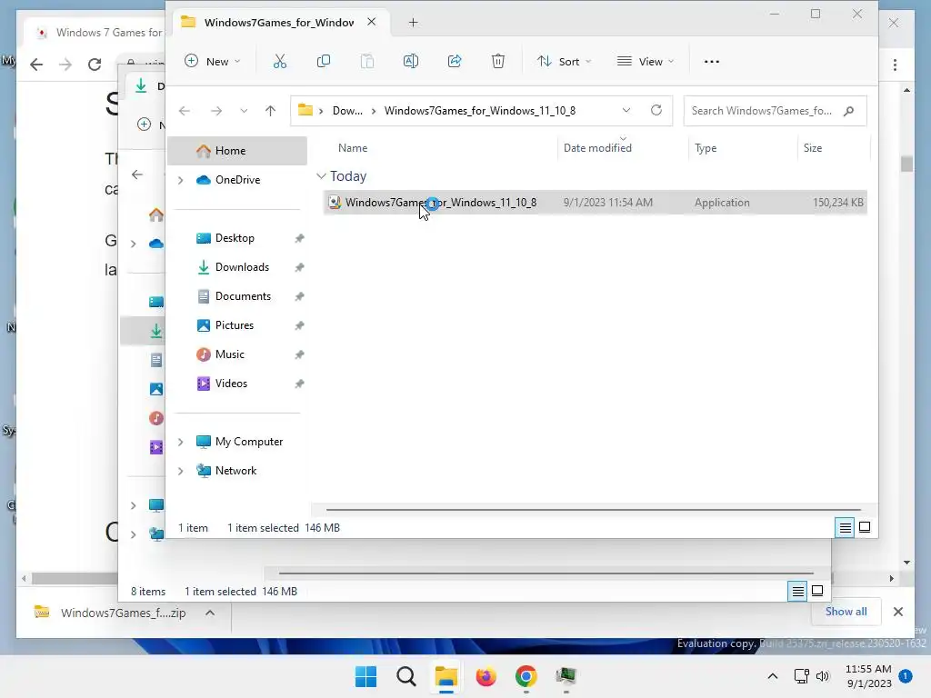Screen dimensions: 931x698
Task: Show hidden tray icons chevron
Action: [x=773, y=676]
